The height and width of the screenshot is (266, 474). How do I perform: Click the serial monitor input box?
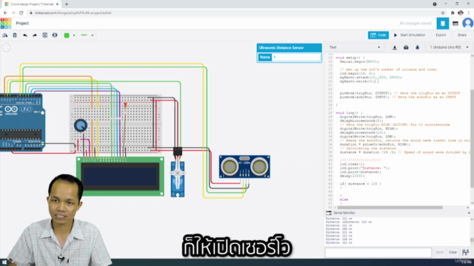(x=378, y=252)
